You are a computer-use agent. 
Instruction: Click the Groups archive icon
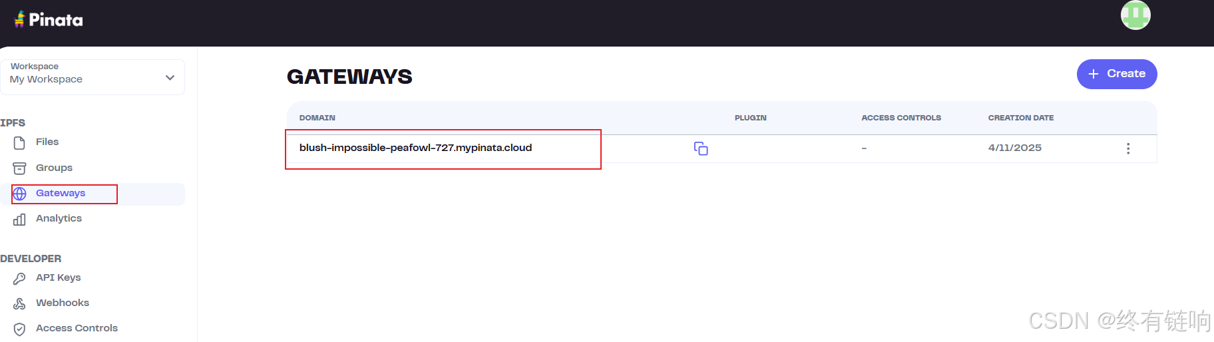tap(19, 168)
